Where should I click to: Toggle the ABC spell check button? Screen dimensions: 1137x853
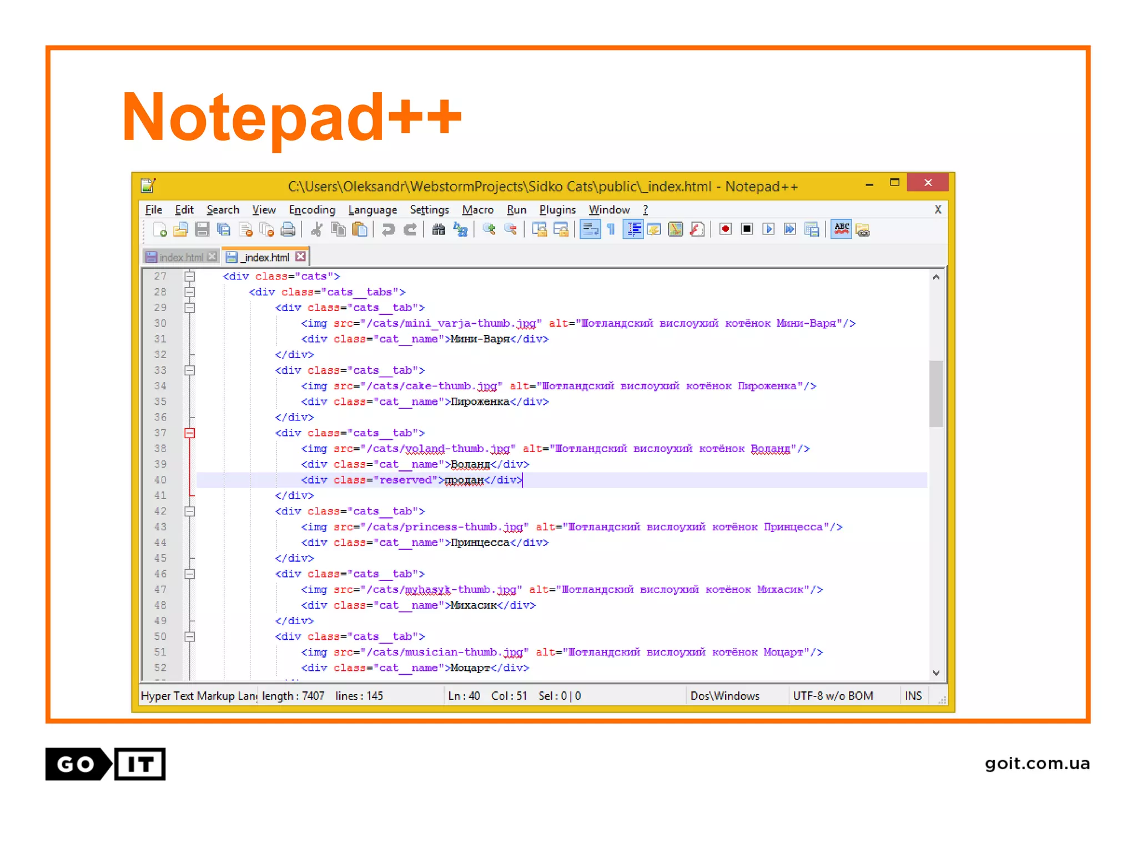841,229
